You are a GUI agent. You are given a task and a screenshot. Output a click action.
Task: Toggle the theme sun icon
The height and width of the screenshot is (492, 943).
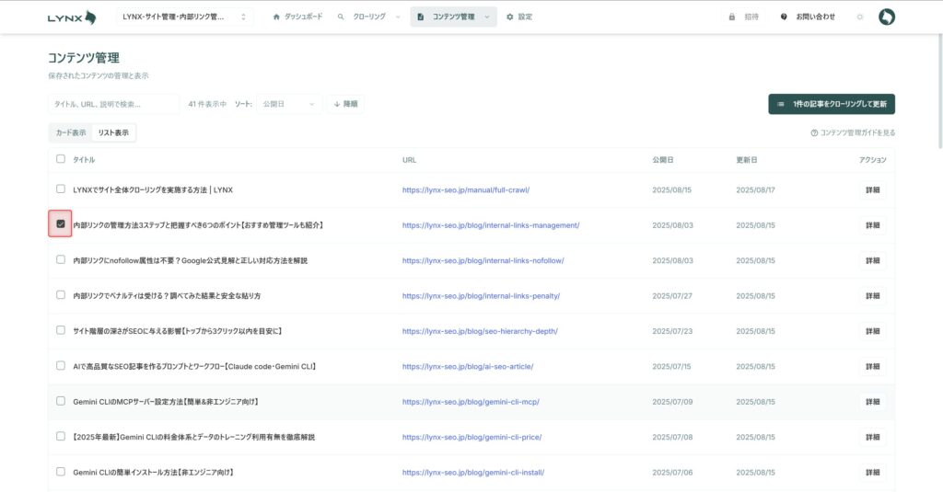pyautogui.click(x=860, y=17)
